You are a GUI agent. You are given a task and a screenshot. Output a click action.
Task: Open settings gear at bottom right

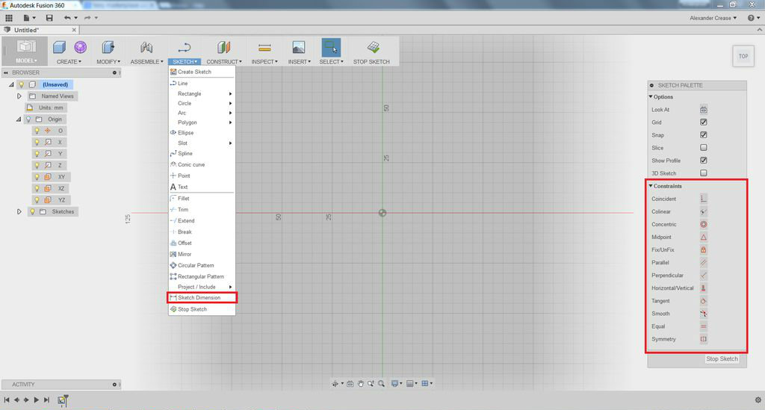pos(758,400)
